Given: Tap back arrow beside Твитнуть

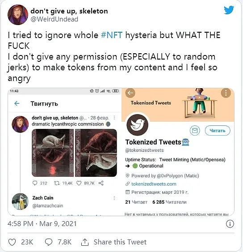Looking at the screenshot, I should (17, 103).
